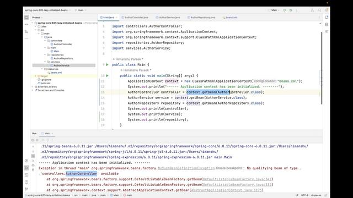This screenshot has height=198, width=353.
Task: Open Search Everywhere magnifier icon
Action: coord(319,10)
